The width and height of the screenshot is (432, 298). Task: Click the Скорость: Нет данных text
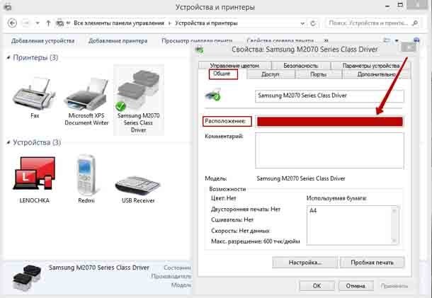coord(240,231)
